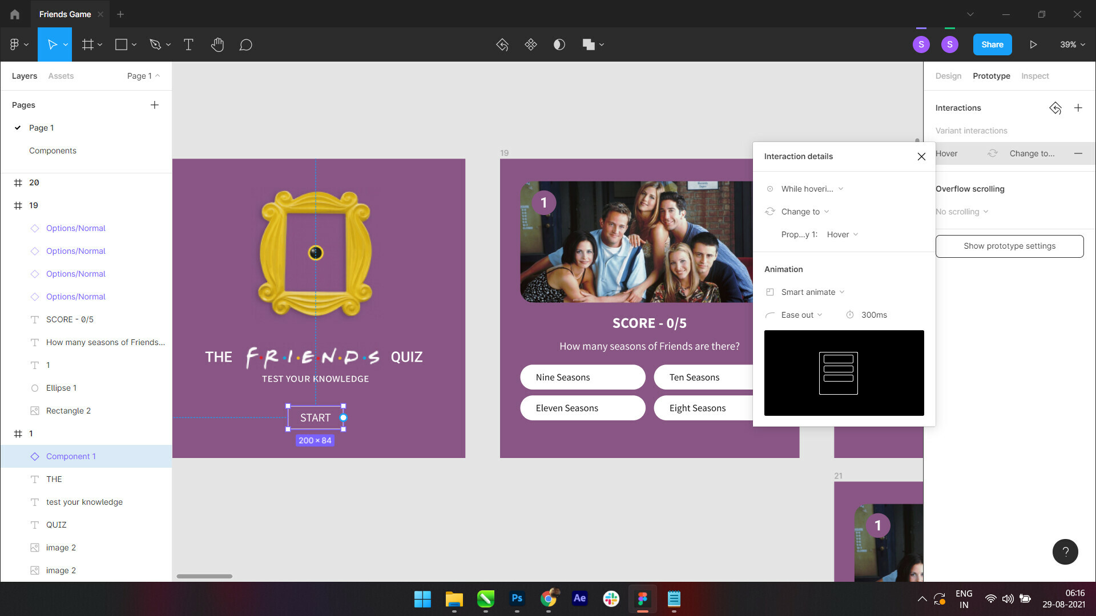Add a new interaction with plus icon
The height and width of the screenshot is (616, 1096).
[1078, 108]
